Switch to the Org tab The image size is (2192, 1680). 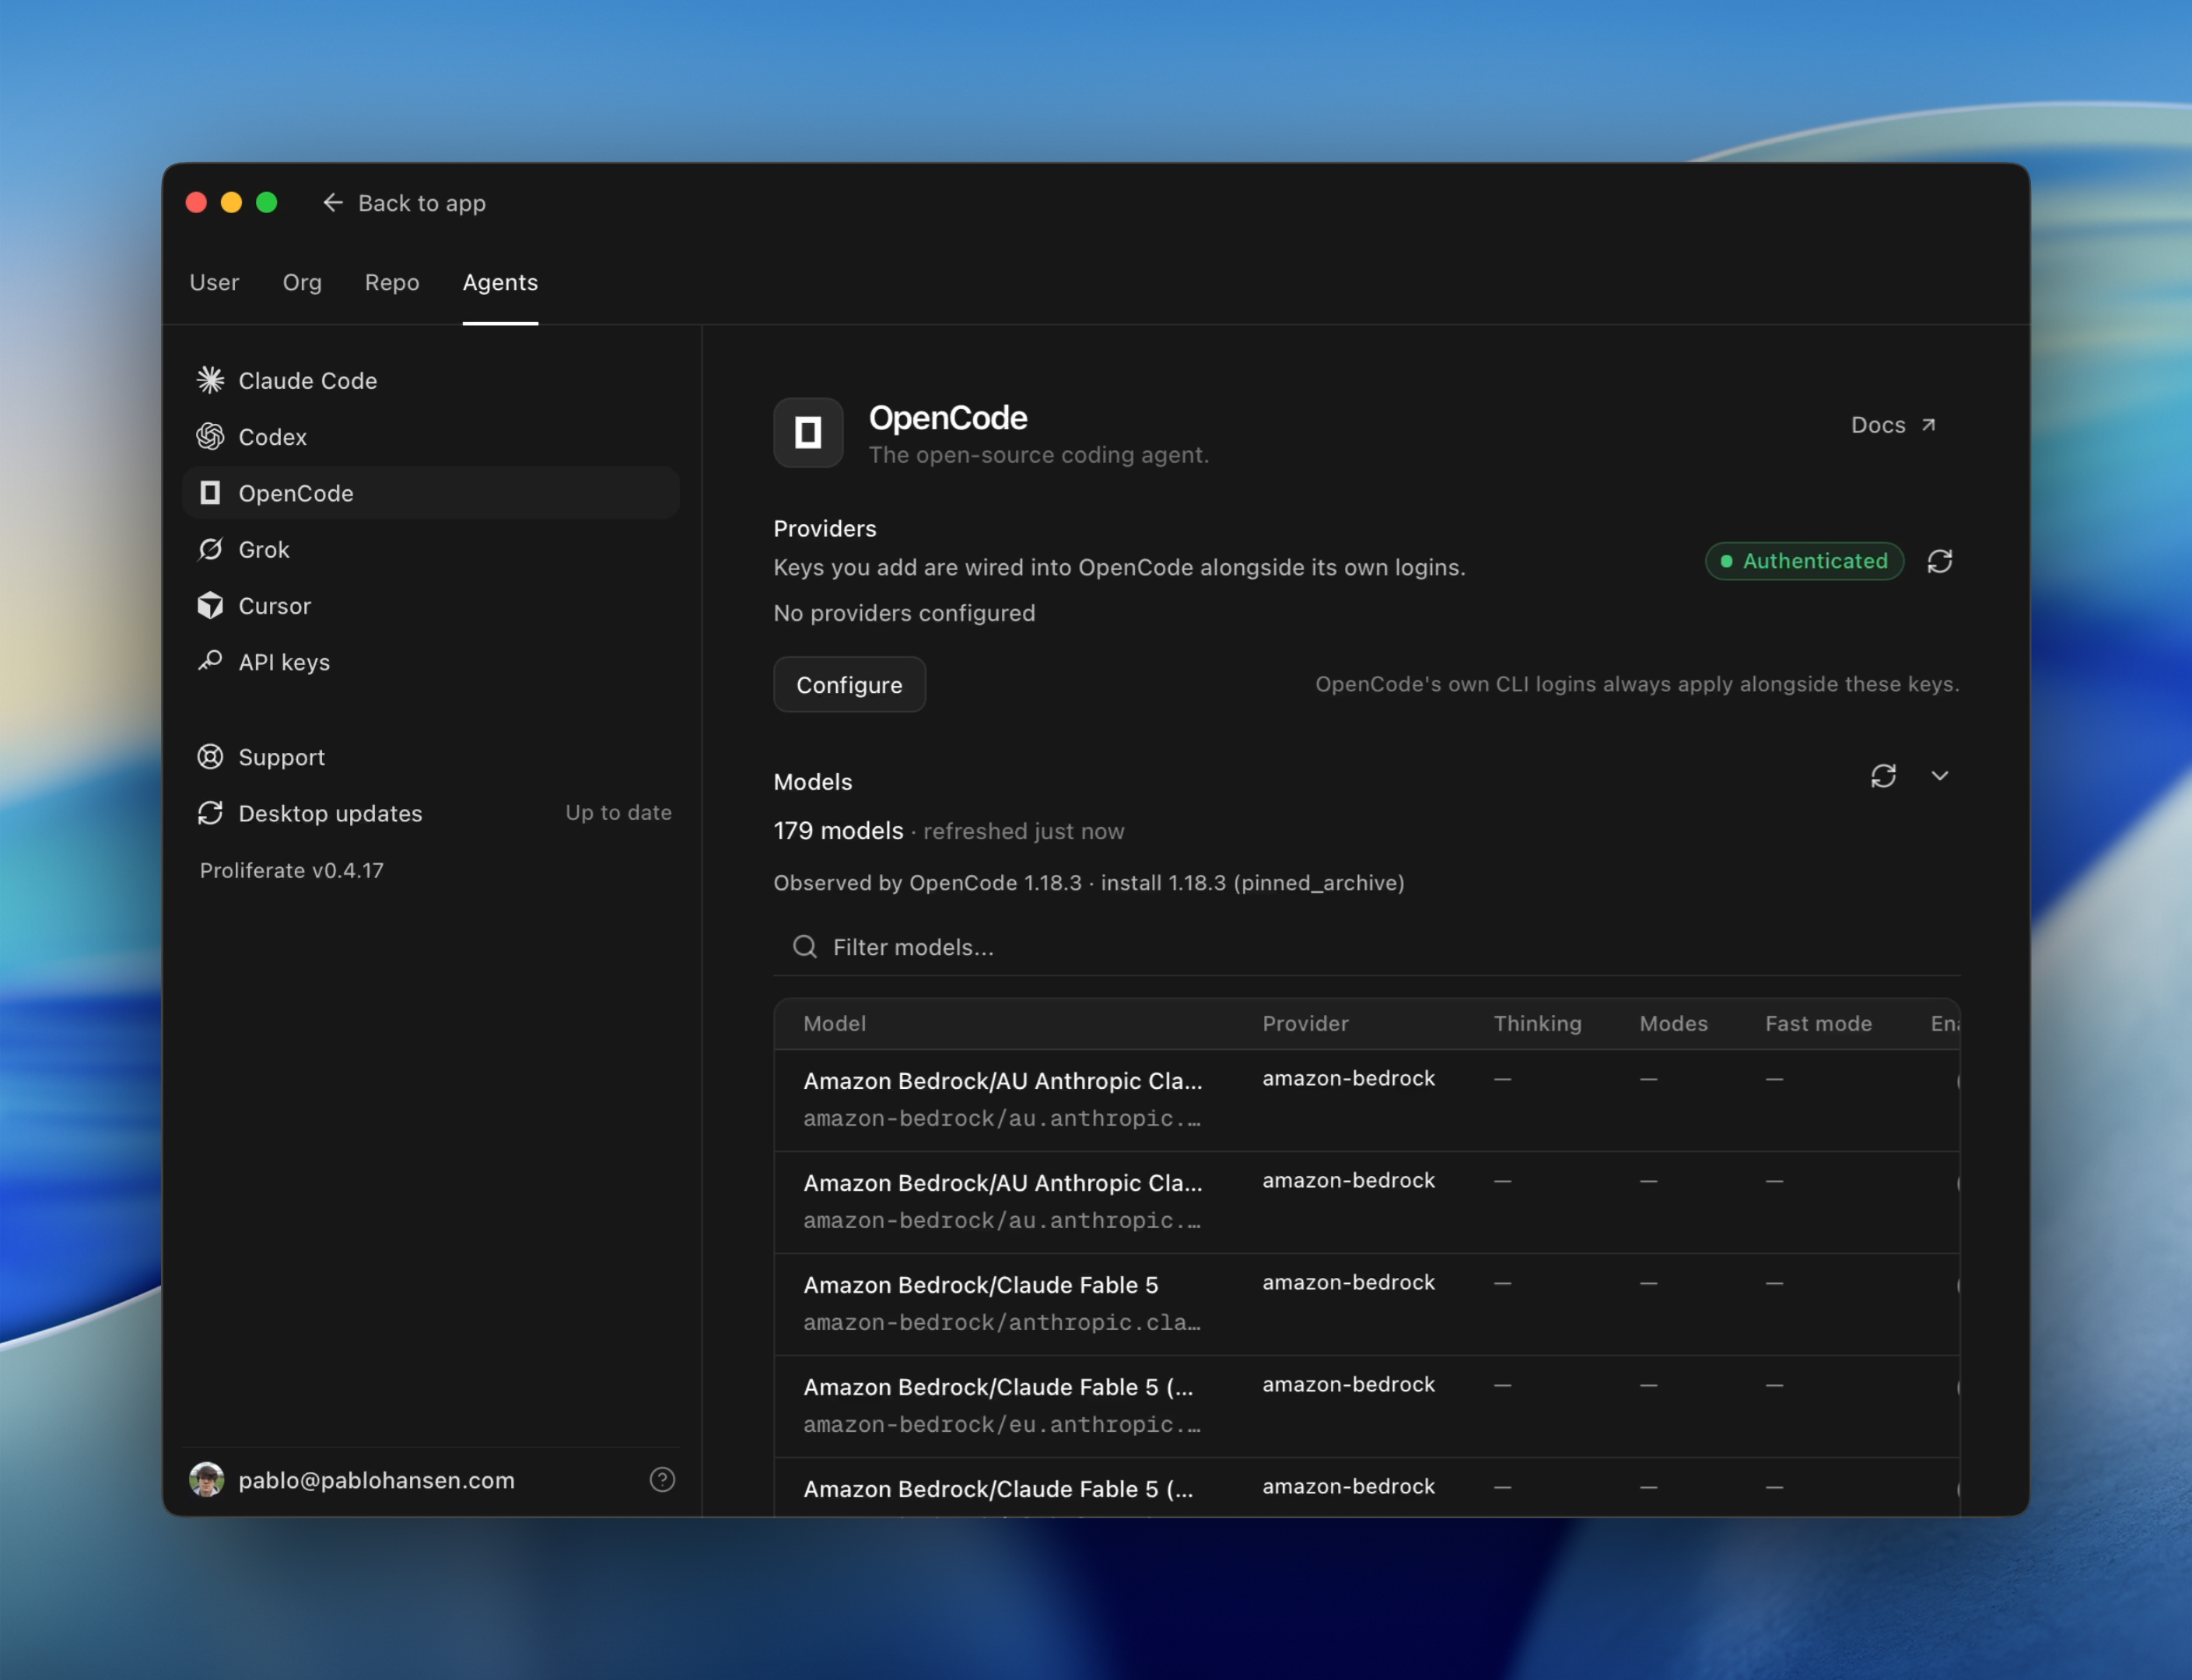[302, 282]
